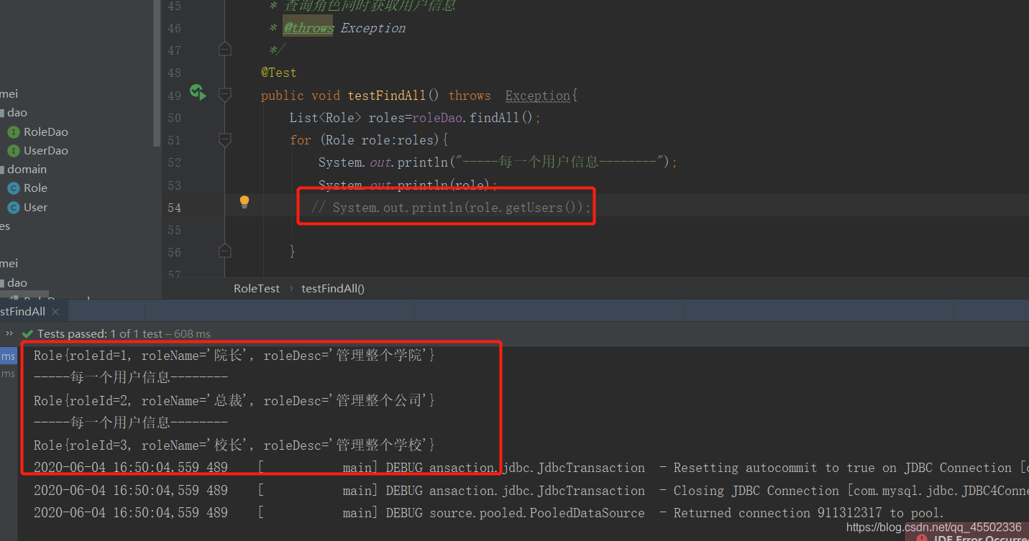Screen dimensions: 1029x541
Task: Select the dao folder above RoleDao
Action: tap(17, 112)
